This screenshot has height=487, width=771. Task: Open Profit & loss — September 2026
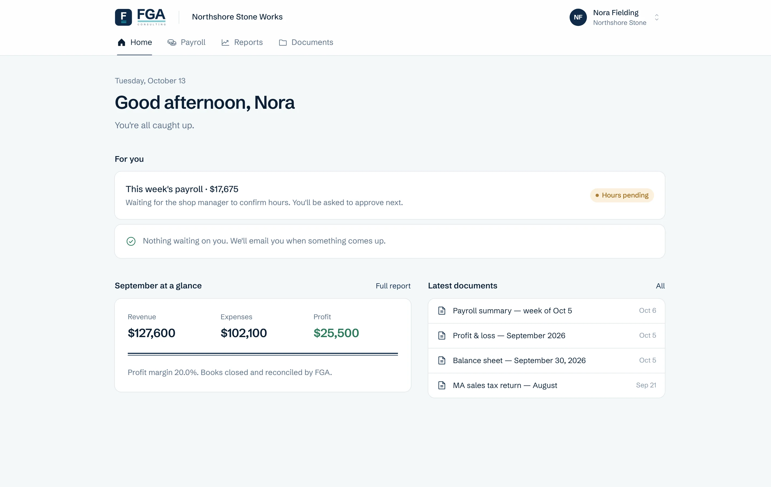tap(547, 336)
